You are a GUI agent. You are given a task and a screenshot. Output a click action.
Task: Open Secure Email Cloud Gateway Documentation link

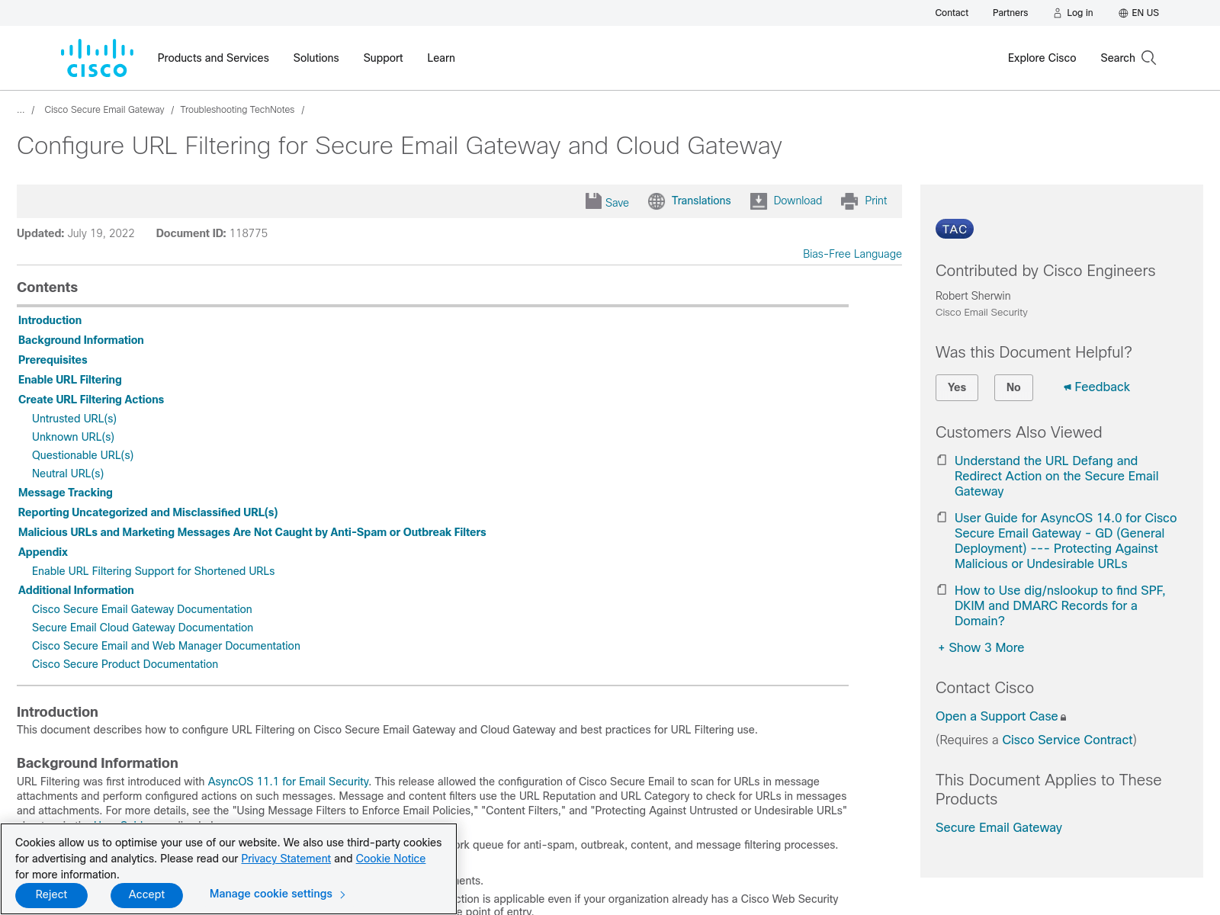click(x=143, y=628)
